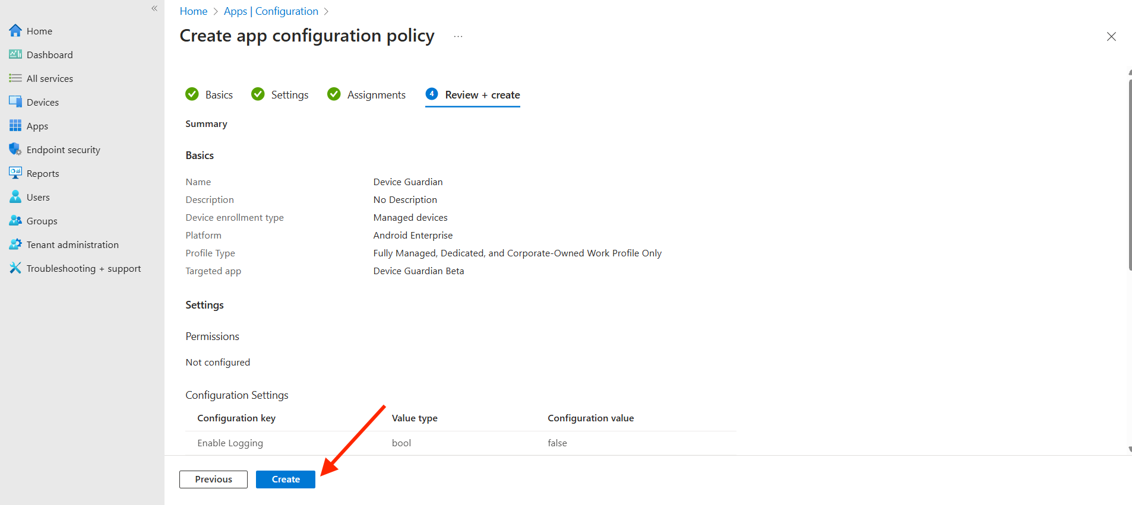The image size is (1132, 505).
Task: Click the Previous button
Action: [x=213, y=479]
